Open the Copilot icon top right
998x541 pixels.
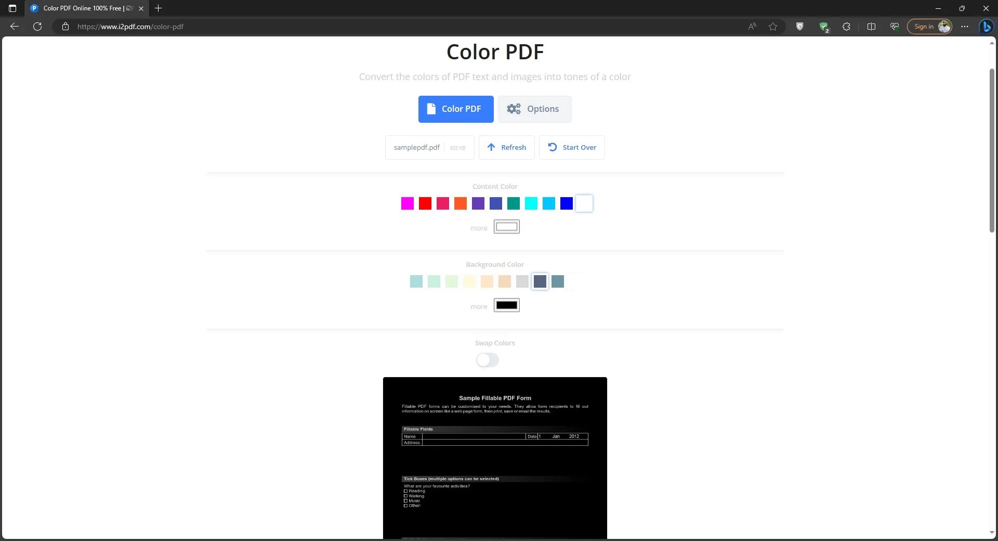[x=986, y=27]
